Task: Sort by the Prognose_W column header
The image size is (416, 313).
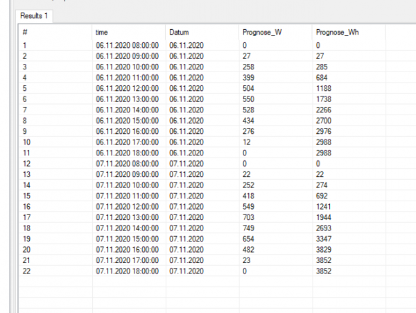Action: (x=261, y=33)
